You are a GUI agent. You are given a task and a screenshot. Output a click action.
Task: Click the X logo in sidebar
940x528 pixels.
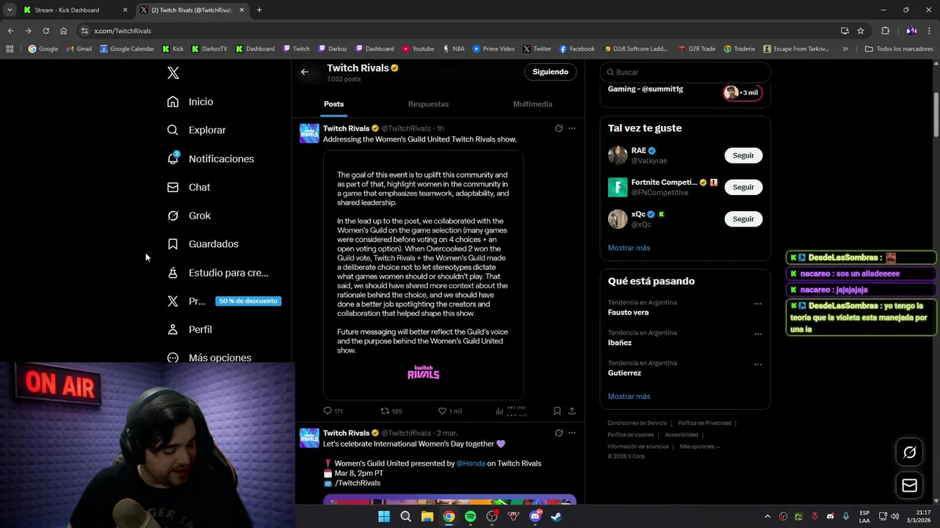[173, 73]
